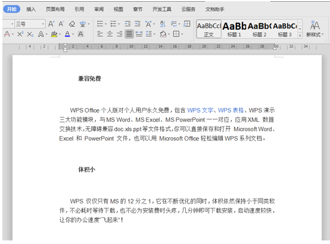Expand font color dropdown arrow
This screenshot has width=330, height=244.
(x=73, y=34)
